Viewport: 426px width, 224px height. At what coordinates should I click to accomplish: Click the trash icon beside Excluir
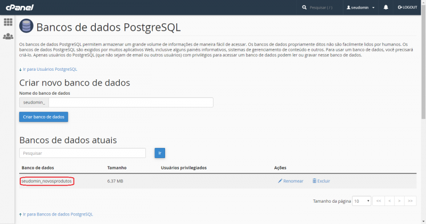(x=314, y=181)
